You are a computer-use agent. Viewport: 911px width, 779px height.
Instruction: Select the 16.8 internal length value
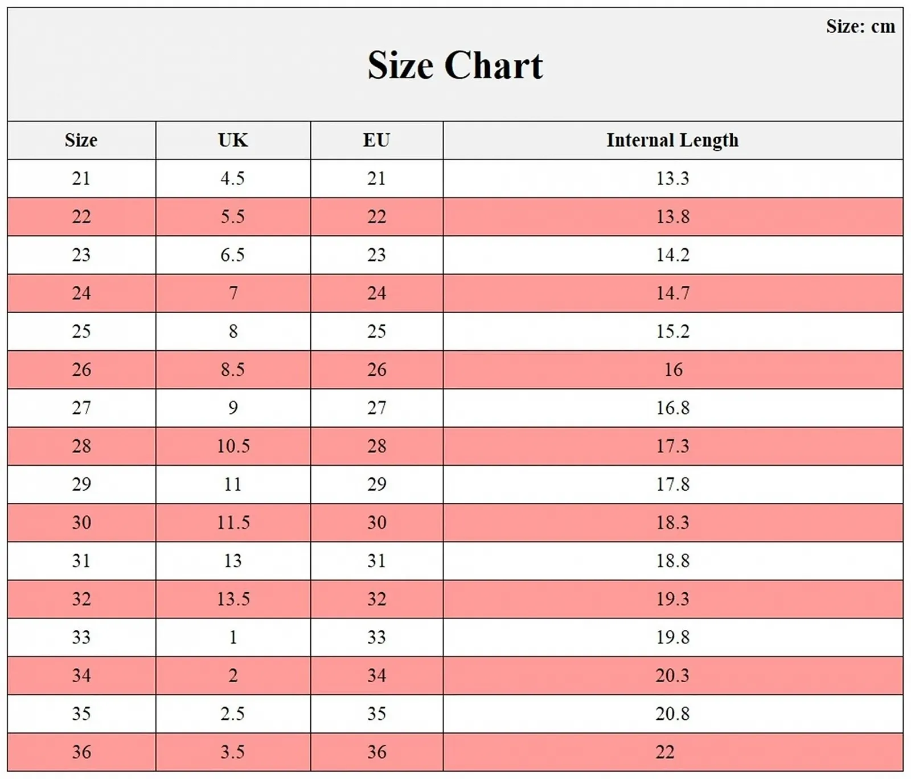(x=672, y=408)
